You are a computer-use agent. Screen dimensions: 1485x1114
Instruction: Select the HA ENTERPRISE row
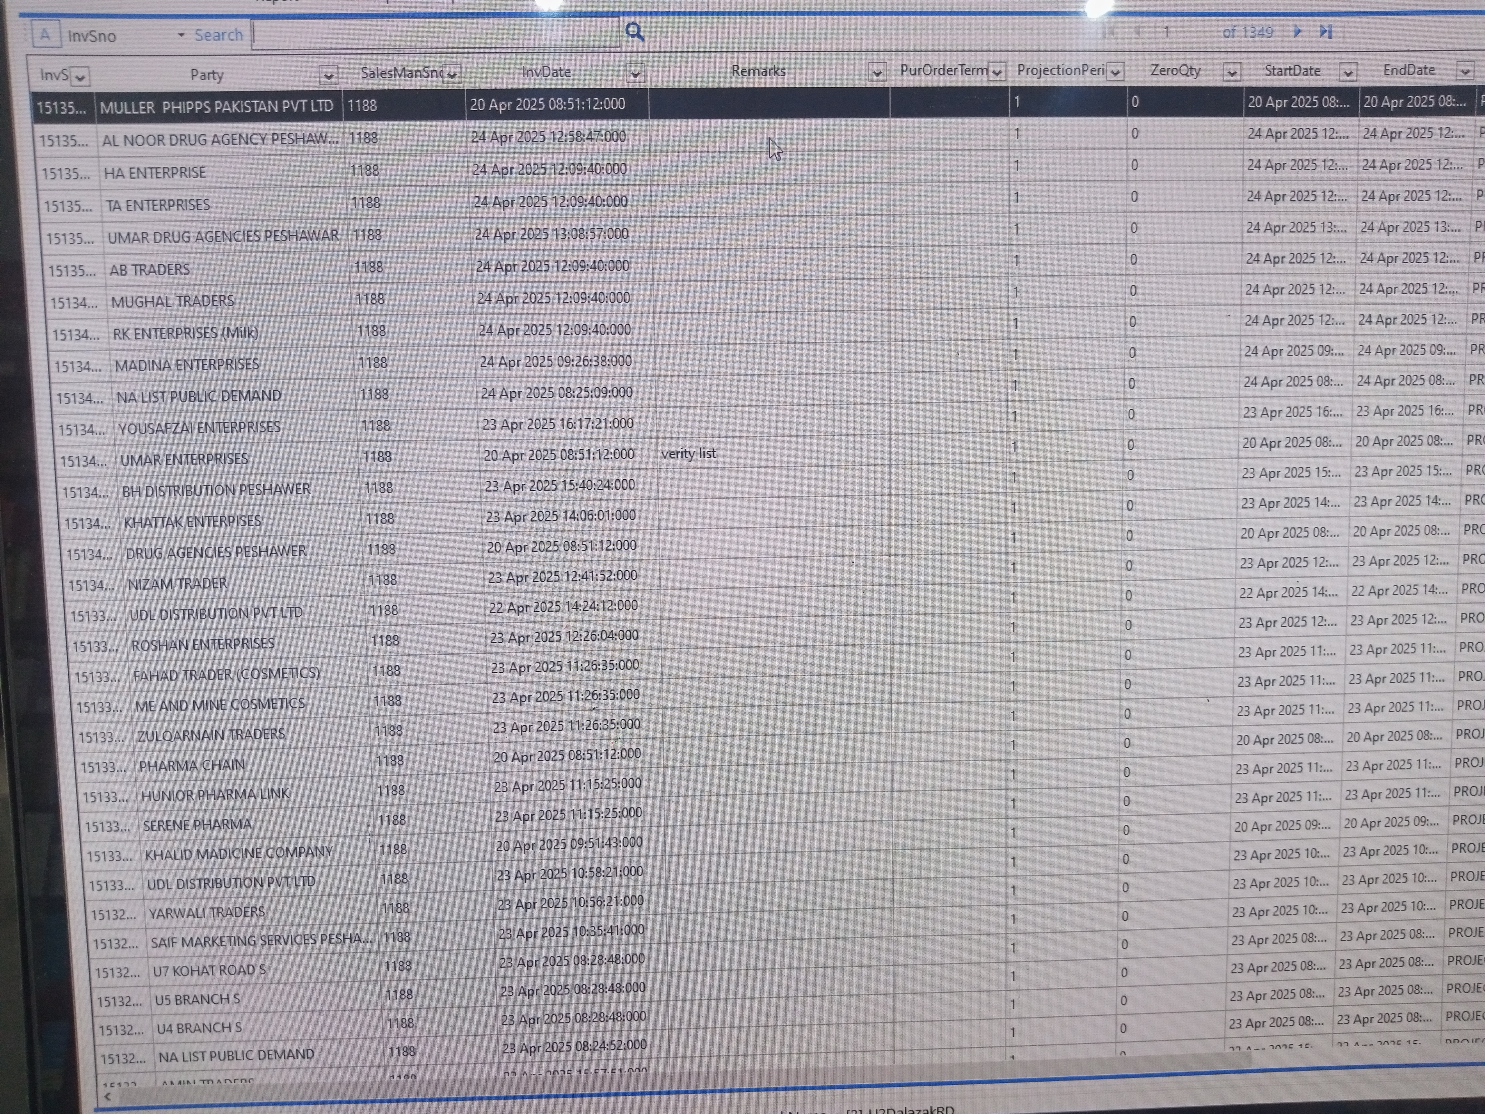coord(154,173)
